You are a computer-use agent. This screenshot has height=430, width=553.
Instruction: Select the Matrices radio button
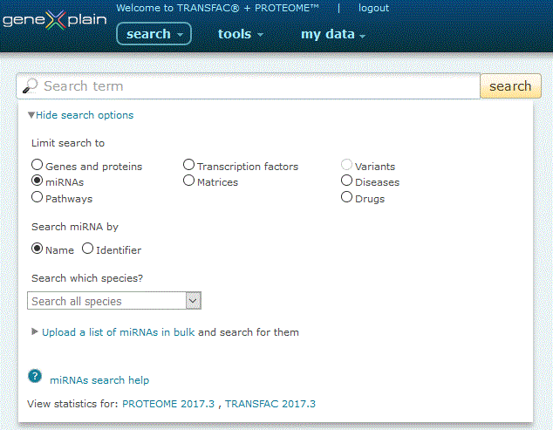[188, 181]
